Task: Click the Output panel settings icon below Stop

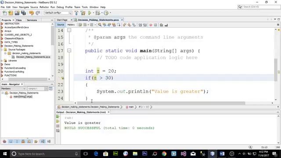Action: coord(58,131)
